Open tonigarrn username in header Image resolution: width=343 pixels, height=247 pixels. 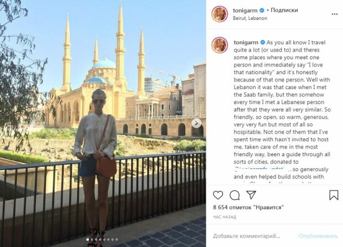(x=245, y=11)
